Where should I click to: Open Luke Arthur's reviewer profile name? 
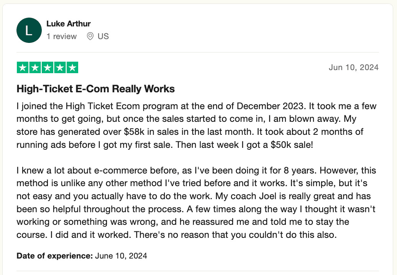[69, 24]
